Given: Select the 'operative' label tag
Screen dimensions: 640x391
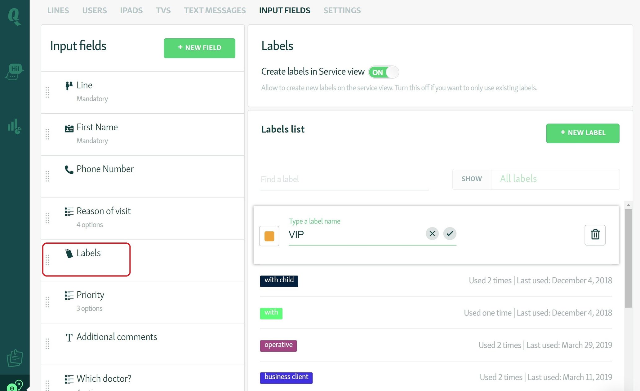Looking at the screenshot, I should click(278, 345).
